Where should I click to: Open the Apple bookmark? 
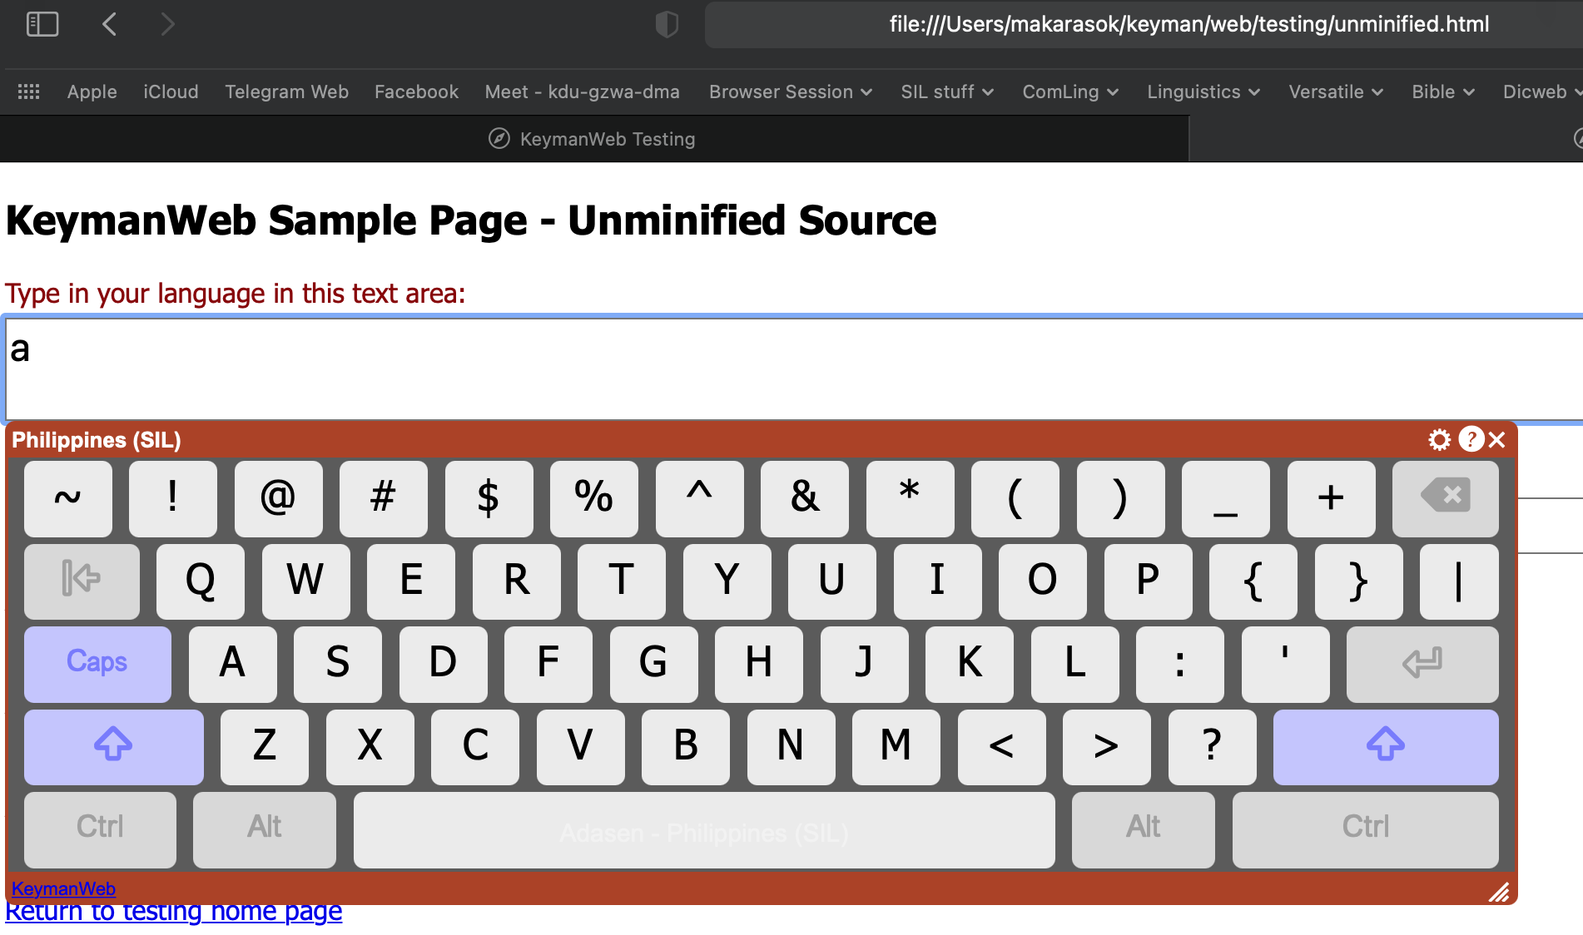[x=92, y=92]
